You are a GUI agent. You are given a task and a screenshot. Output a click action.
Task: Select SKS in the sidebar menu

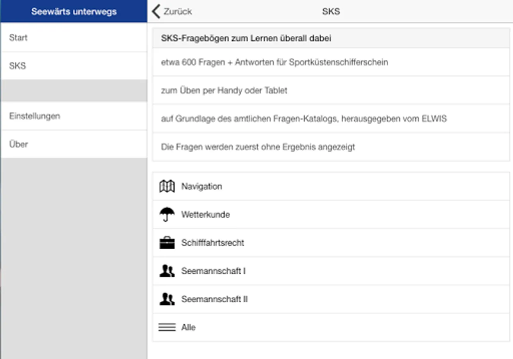tap(18, 66)
